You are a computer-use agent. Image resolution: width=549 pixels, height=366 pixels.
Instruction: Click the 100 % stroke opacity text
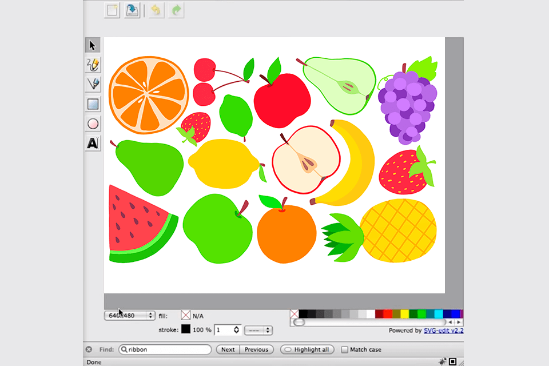(202, 330)
